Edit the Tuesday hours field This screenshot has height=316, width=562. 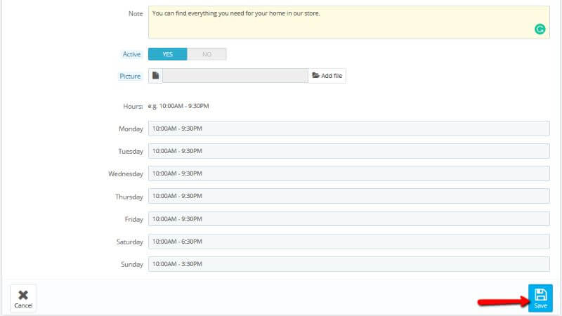348,151
